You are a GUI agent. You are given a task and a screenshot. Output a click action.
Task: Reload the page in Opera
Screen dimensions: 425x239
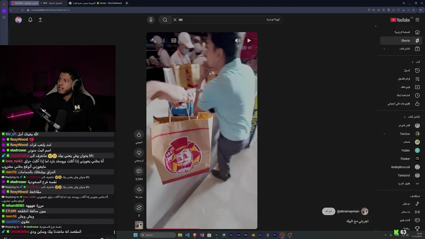[x=22, y=10]
